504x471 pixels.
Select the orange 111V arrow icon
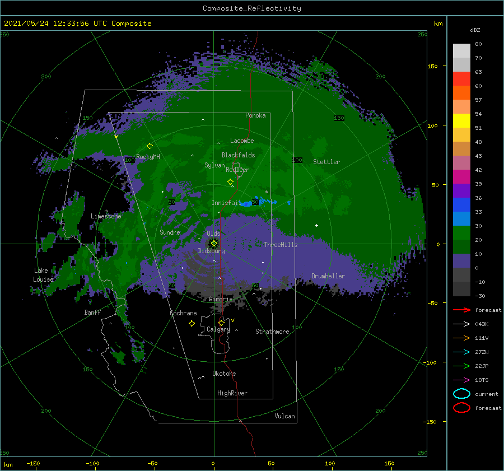click(461, 338)
